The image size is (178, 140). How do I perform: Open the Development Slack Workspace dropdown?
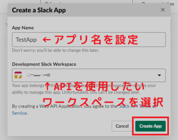tap(89, 75)
